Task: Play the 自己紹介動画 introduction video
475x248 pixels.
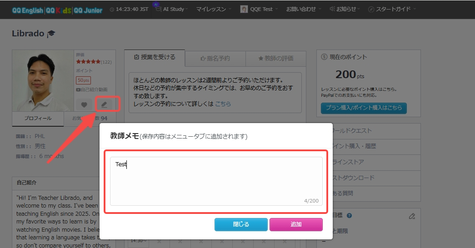Action: [92, 89]
